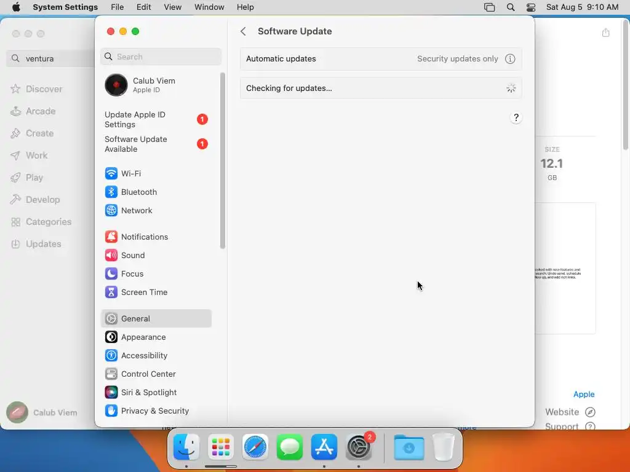The height and width of the screenshot is (472, 630).
Task: Open Trash in the Dock
Action: coord(444,447)
